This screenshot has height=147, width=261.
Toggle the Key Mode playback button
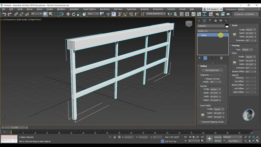[186, 141]
